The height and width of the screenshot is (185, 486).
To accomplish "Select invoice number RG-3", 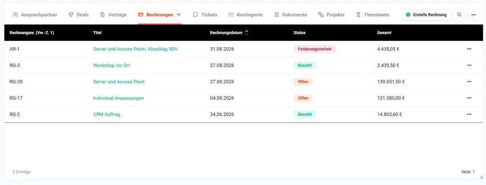I will pyautogui.click(x=15, y=65).
